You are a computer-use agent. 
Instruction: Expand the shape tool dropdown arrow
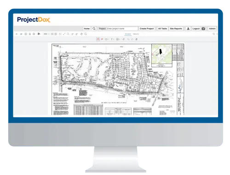point(108,40)
